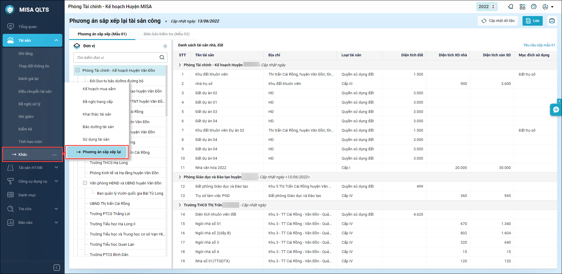Open the help question mark icon

pos(534,7)
